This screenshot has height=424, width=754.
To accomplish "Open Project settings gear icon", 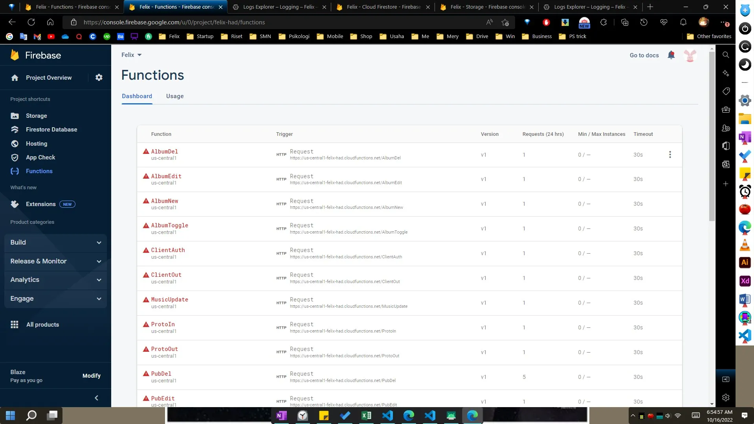I will (99, 78).
